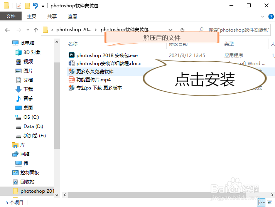The height and width of the screenshot is (207, 275).
Task: Open 桌面 in navigation pane
Action: point(28,108)
